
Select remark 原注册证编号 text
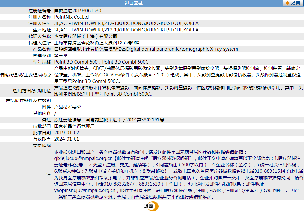point(109,120)
